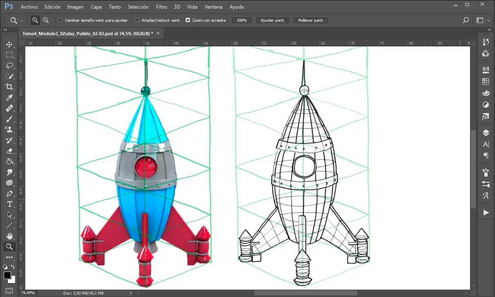This screenshot has width=495, height=297.
Task: Click the 'Ajustar pant.' button
Action: tap(273, 20)
